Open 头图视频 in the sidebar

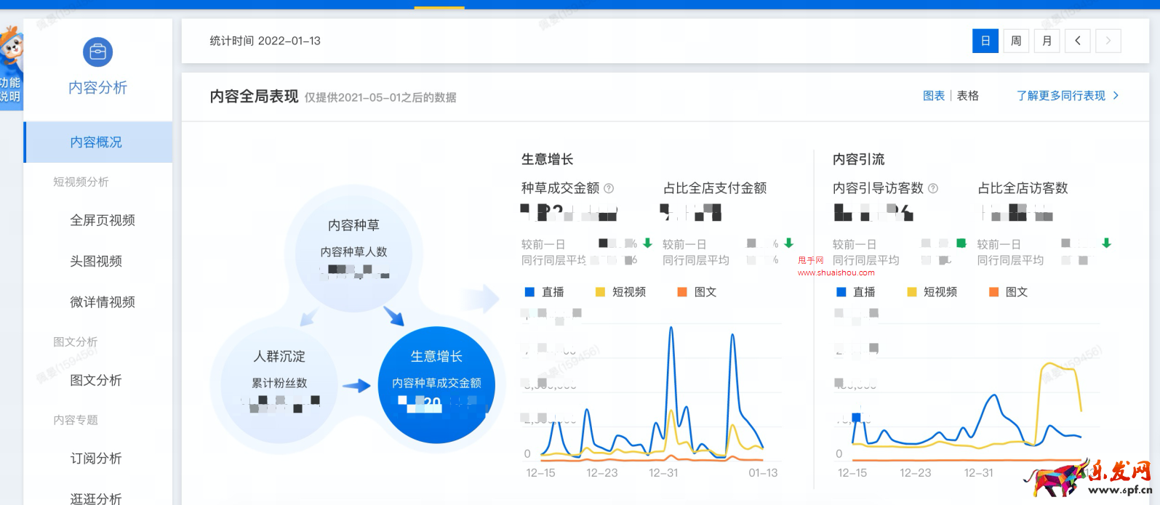tap(96, 261)
